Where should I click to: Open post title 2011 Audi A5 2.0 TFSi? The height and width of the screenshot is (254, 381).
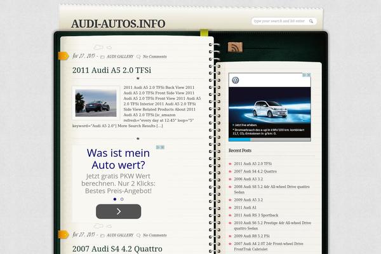112,70
